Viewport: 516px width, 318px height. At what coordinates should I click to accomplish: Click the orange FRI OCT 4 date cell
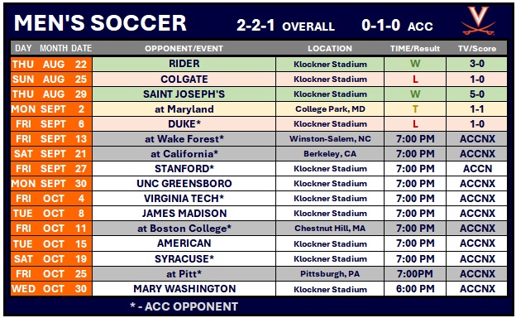pos(51,199)
